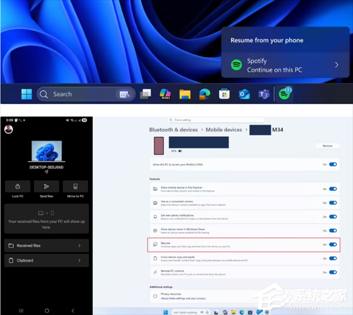
Task: Click the Start button in the small taskbar
Action: tap(165, 312)
